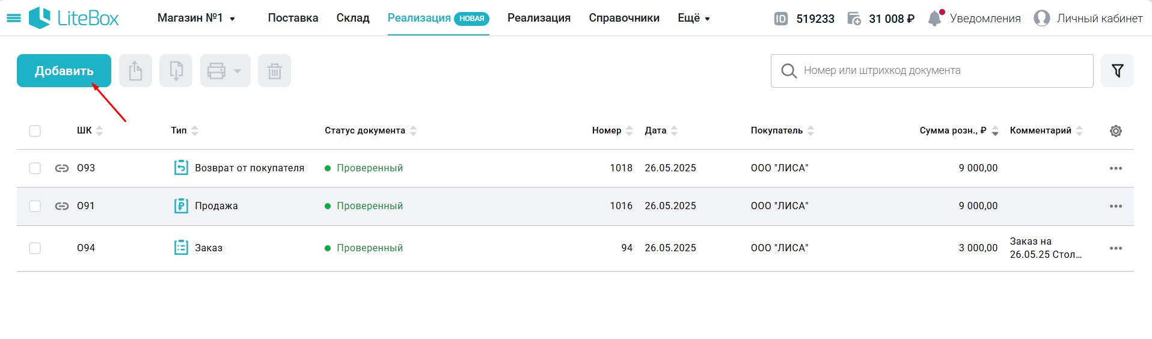Open the print options dropdown arrow

click(237, 71)
